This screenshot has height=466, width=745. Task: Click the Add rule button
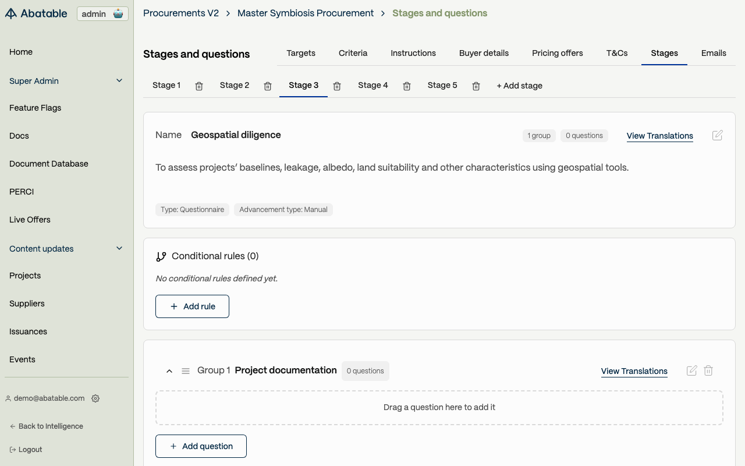pyautogui.click(x=192, y=306)
